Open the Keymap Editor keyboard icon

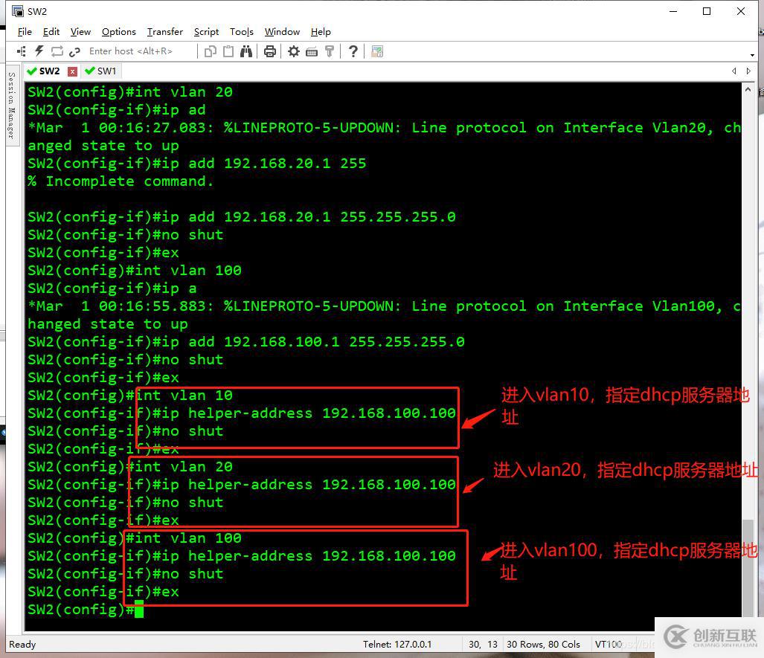point(312,51)
